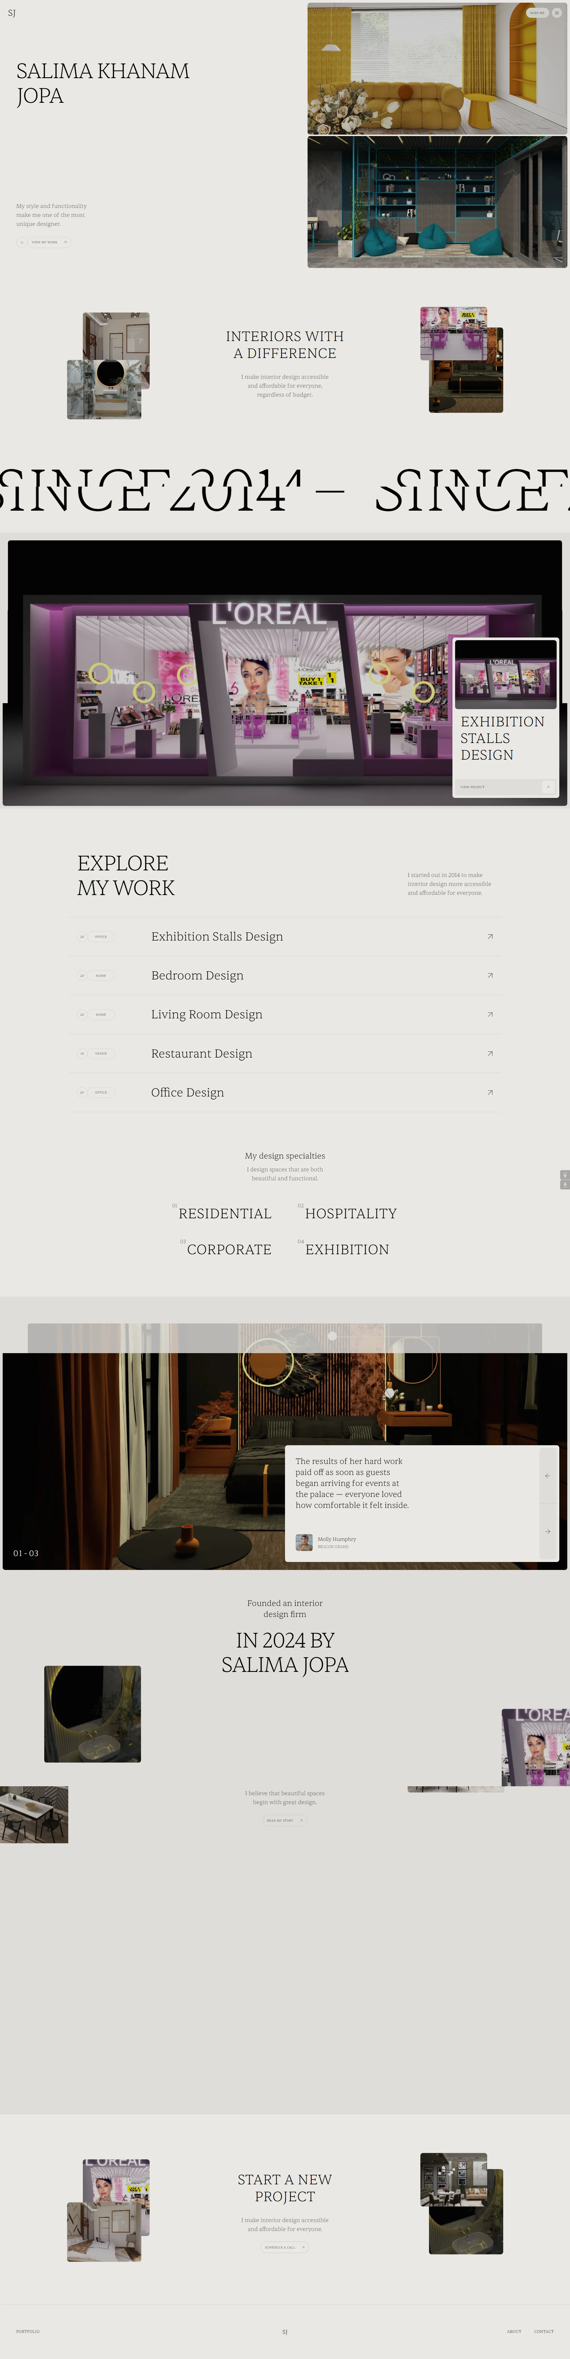
Task: Open About footer link
Action: click(514, 2330)
